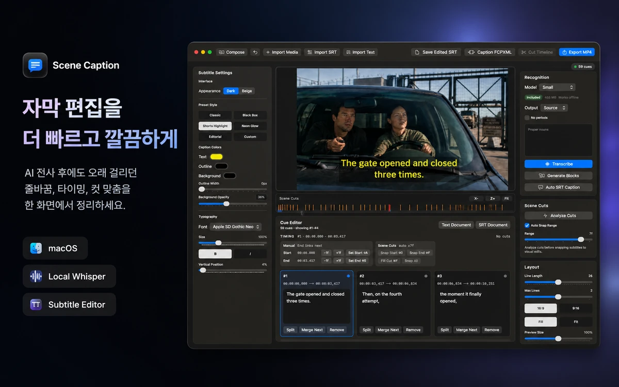Toggle italic I typography button

point(250,254)
